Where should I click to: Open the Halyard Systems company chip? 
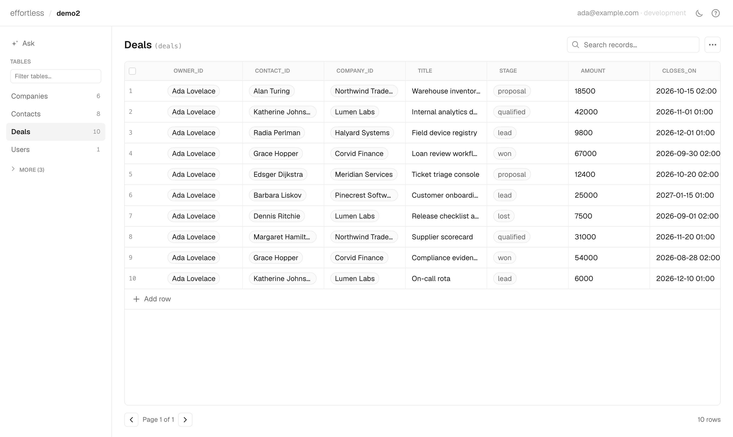[362, 133]
